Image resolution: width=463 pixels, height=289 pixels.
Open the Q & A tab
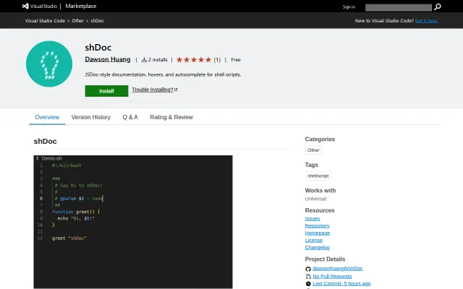click(130, 117)
